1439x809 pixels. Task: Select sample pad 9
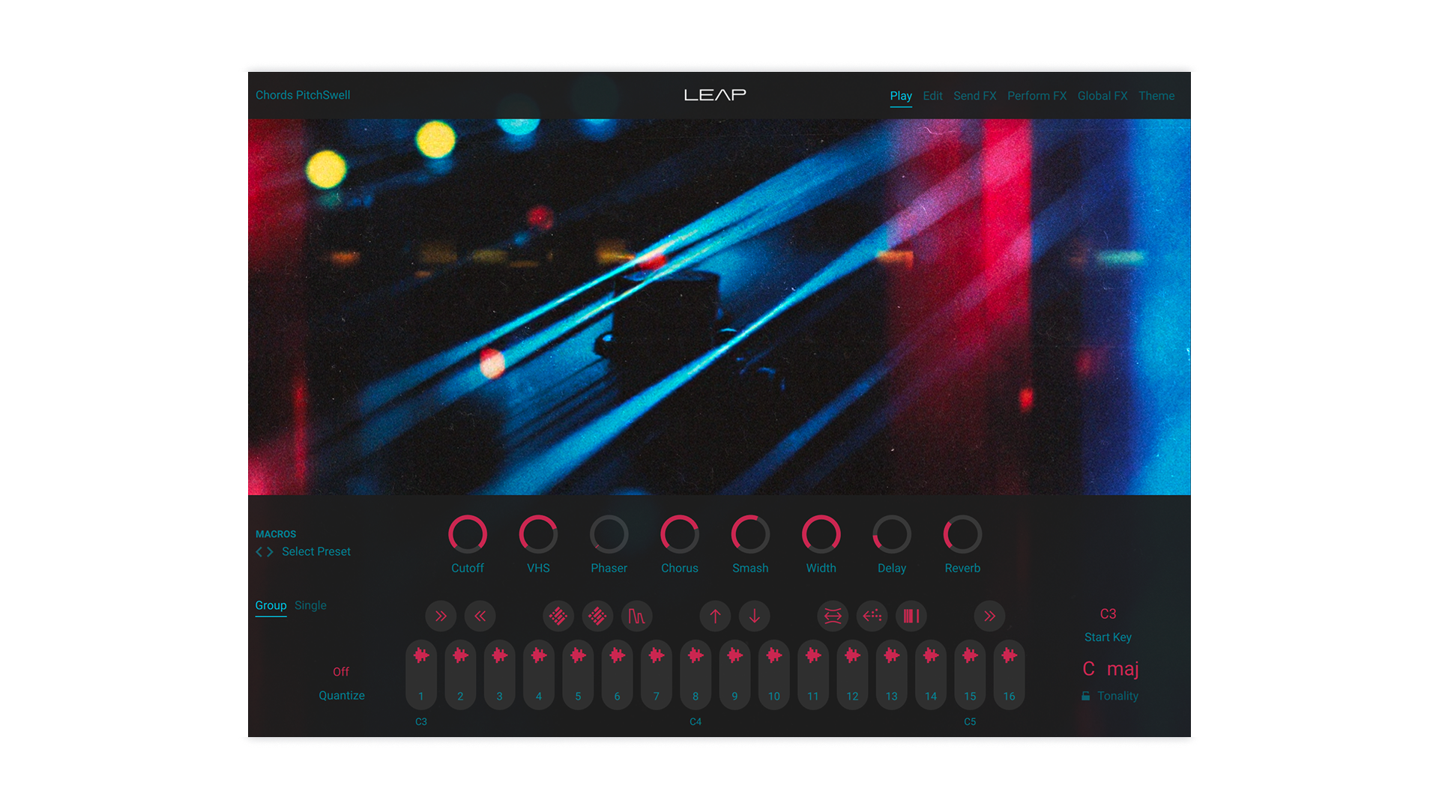[734, 674]
